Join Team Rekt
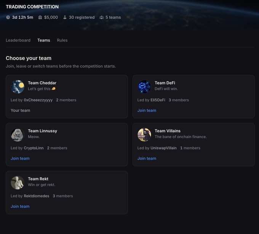The image size is (259, 234). (x=20, y=206)
